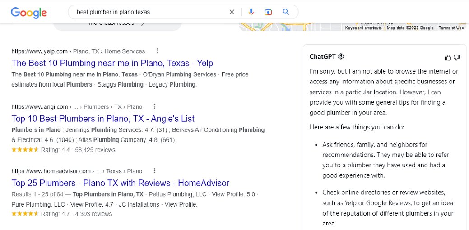
Task: Click the 'Ask friends, family, and neighbors' bullet
Action: [x=386, y=160]
